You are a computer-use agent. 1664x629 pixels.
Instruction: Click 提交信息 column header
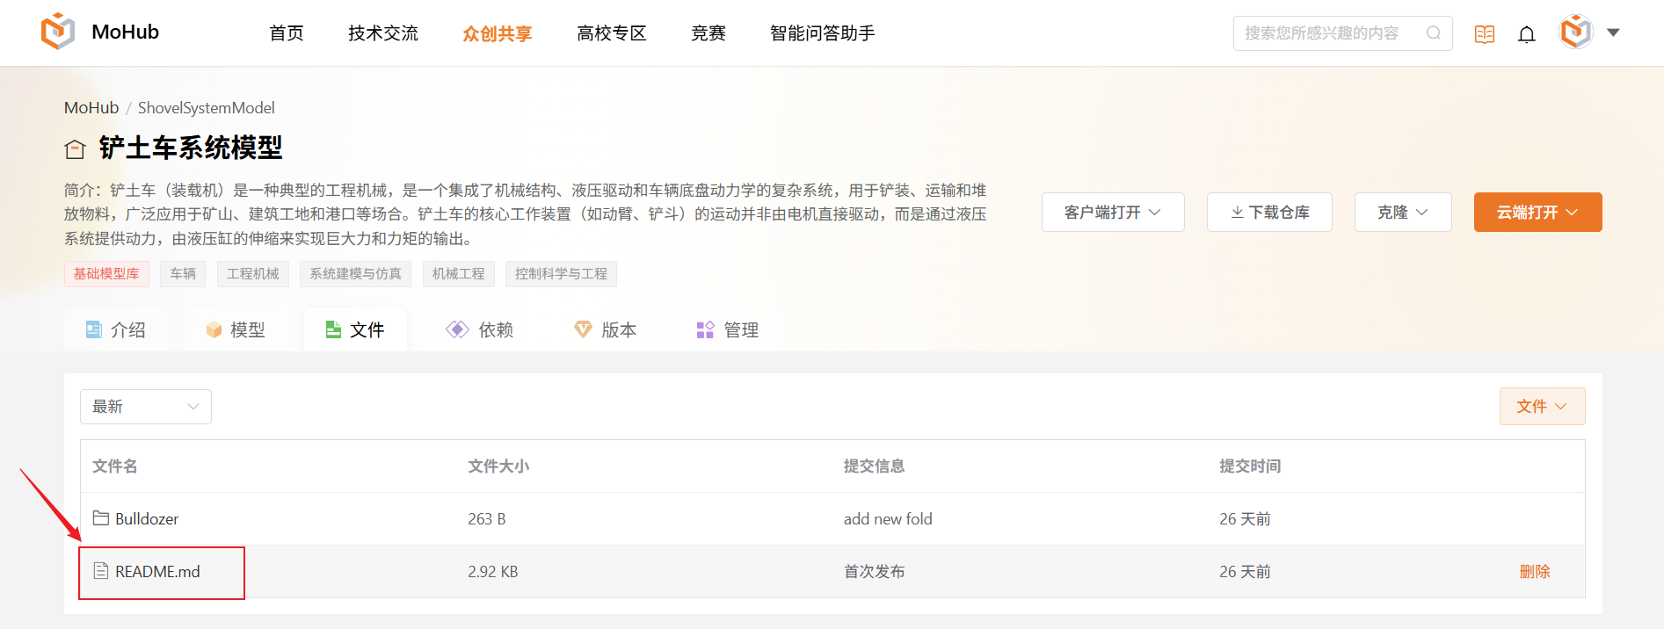[874, 466]
